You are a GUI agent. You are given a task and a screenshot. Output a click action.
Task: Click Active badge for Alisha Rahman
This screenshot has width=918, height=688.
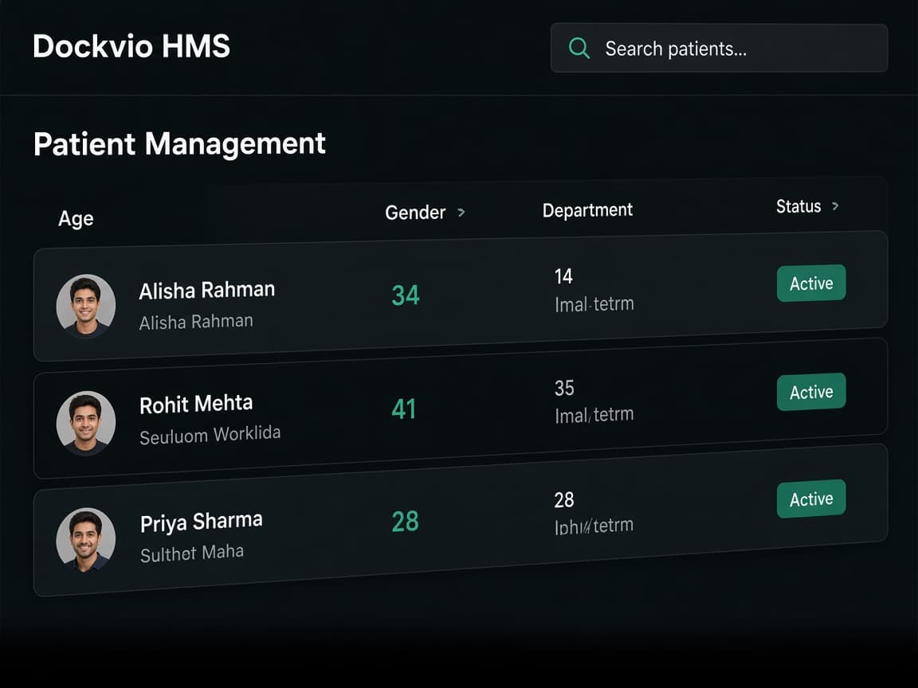point(811,283)
